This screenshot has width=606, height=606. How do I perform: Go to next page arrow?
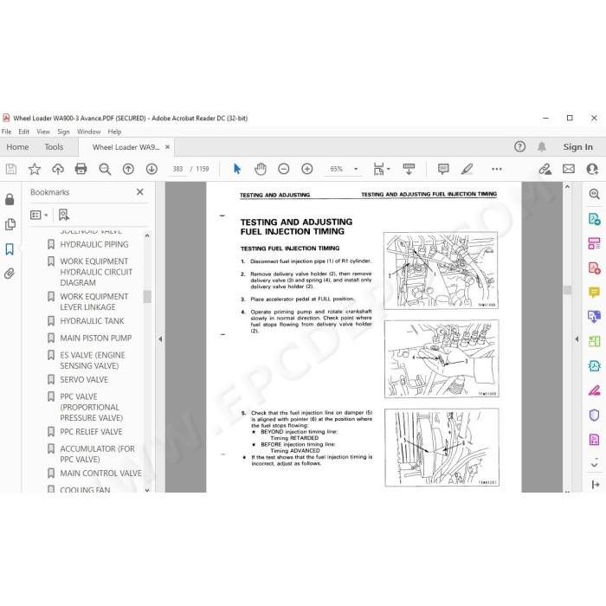click(x=151, y=169)
